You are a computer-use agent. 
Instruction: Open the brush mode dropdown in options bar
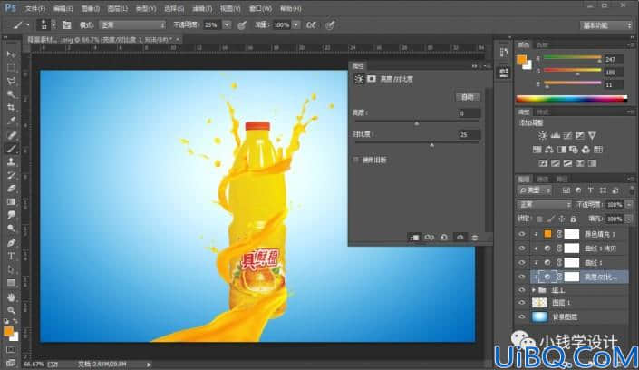click(x=132, y=25)
